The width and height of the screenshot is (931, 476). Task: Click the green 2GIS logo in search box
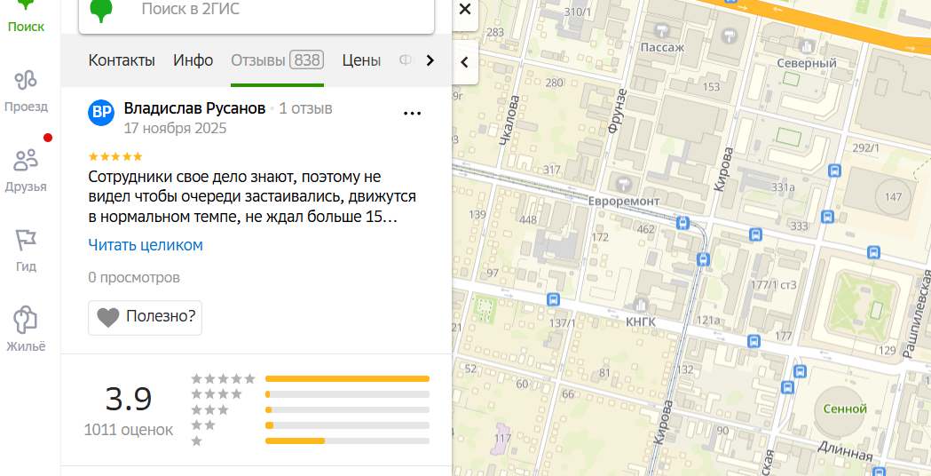[x=101, y=11]
